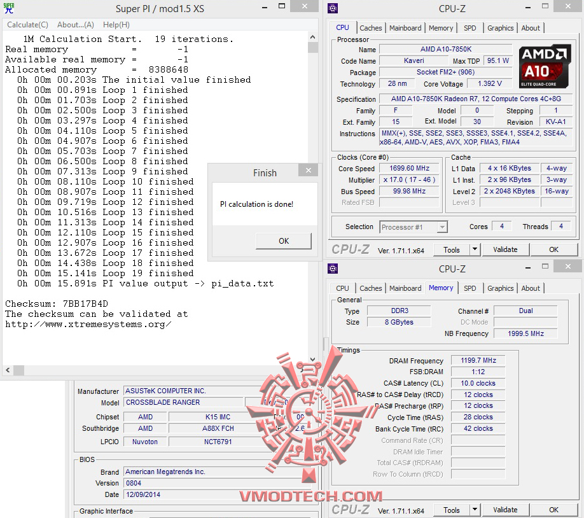Viewport: 584px width, 518px height.
Task: Click the vertical scrollbar thumb in Super PI
Action: point(313,48)
